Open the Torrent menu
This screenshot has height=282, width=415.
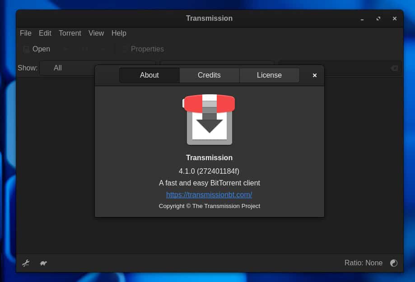click(70, 33)
